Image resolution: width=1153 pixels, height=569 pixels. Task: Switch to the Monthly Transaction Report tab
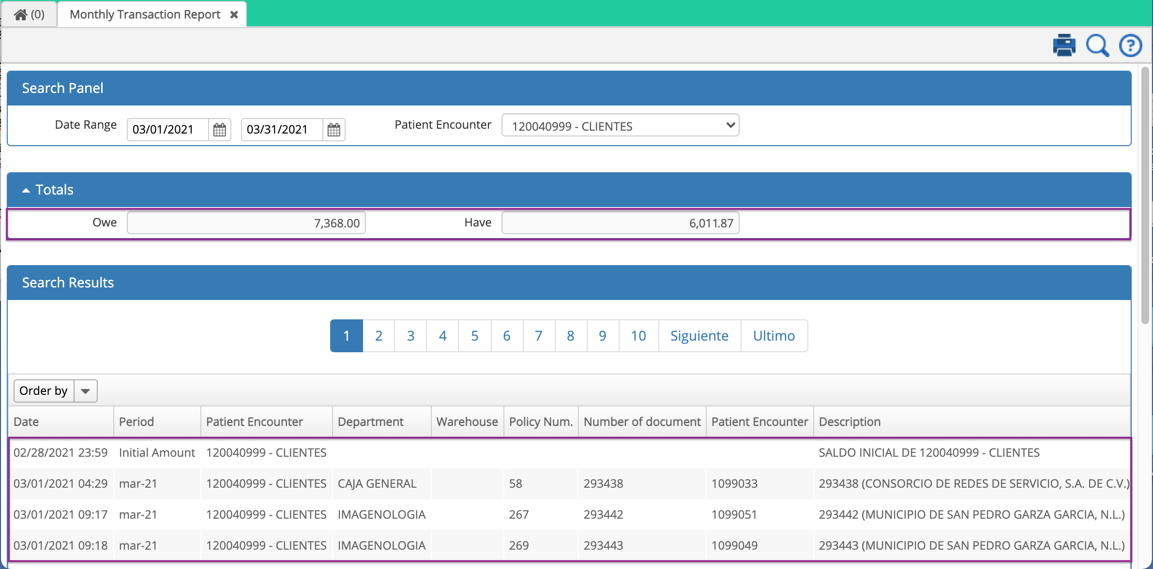143,14
